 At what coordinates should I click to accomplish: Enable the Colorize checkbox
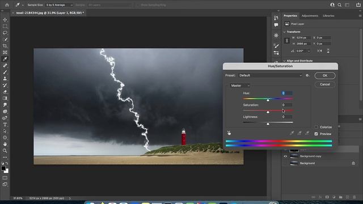click(316, 127)
